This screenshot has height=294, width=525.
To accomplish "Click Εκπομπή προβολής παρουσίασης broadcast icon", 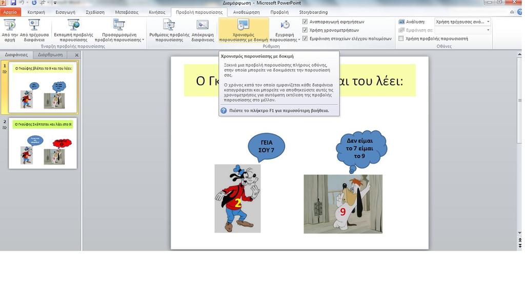I will click(74, 25).
